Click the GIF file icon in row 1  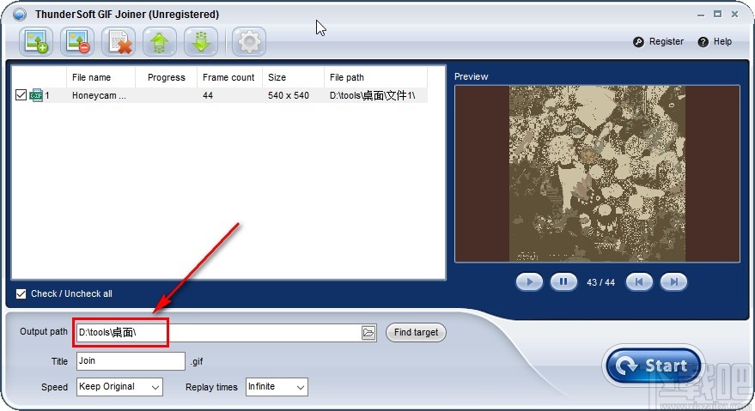point(36,95)
